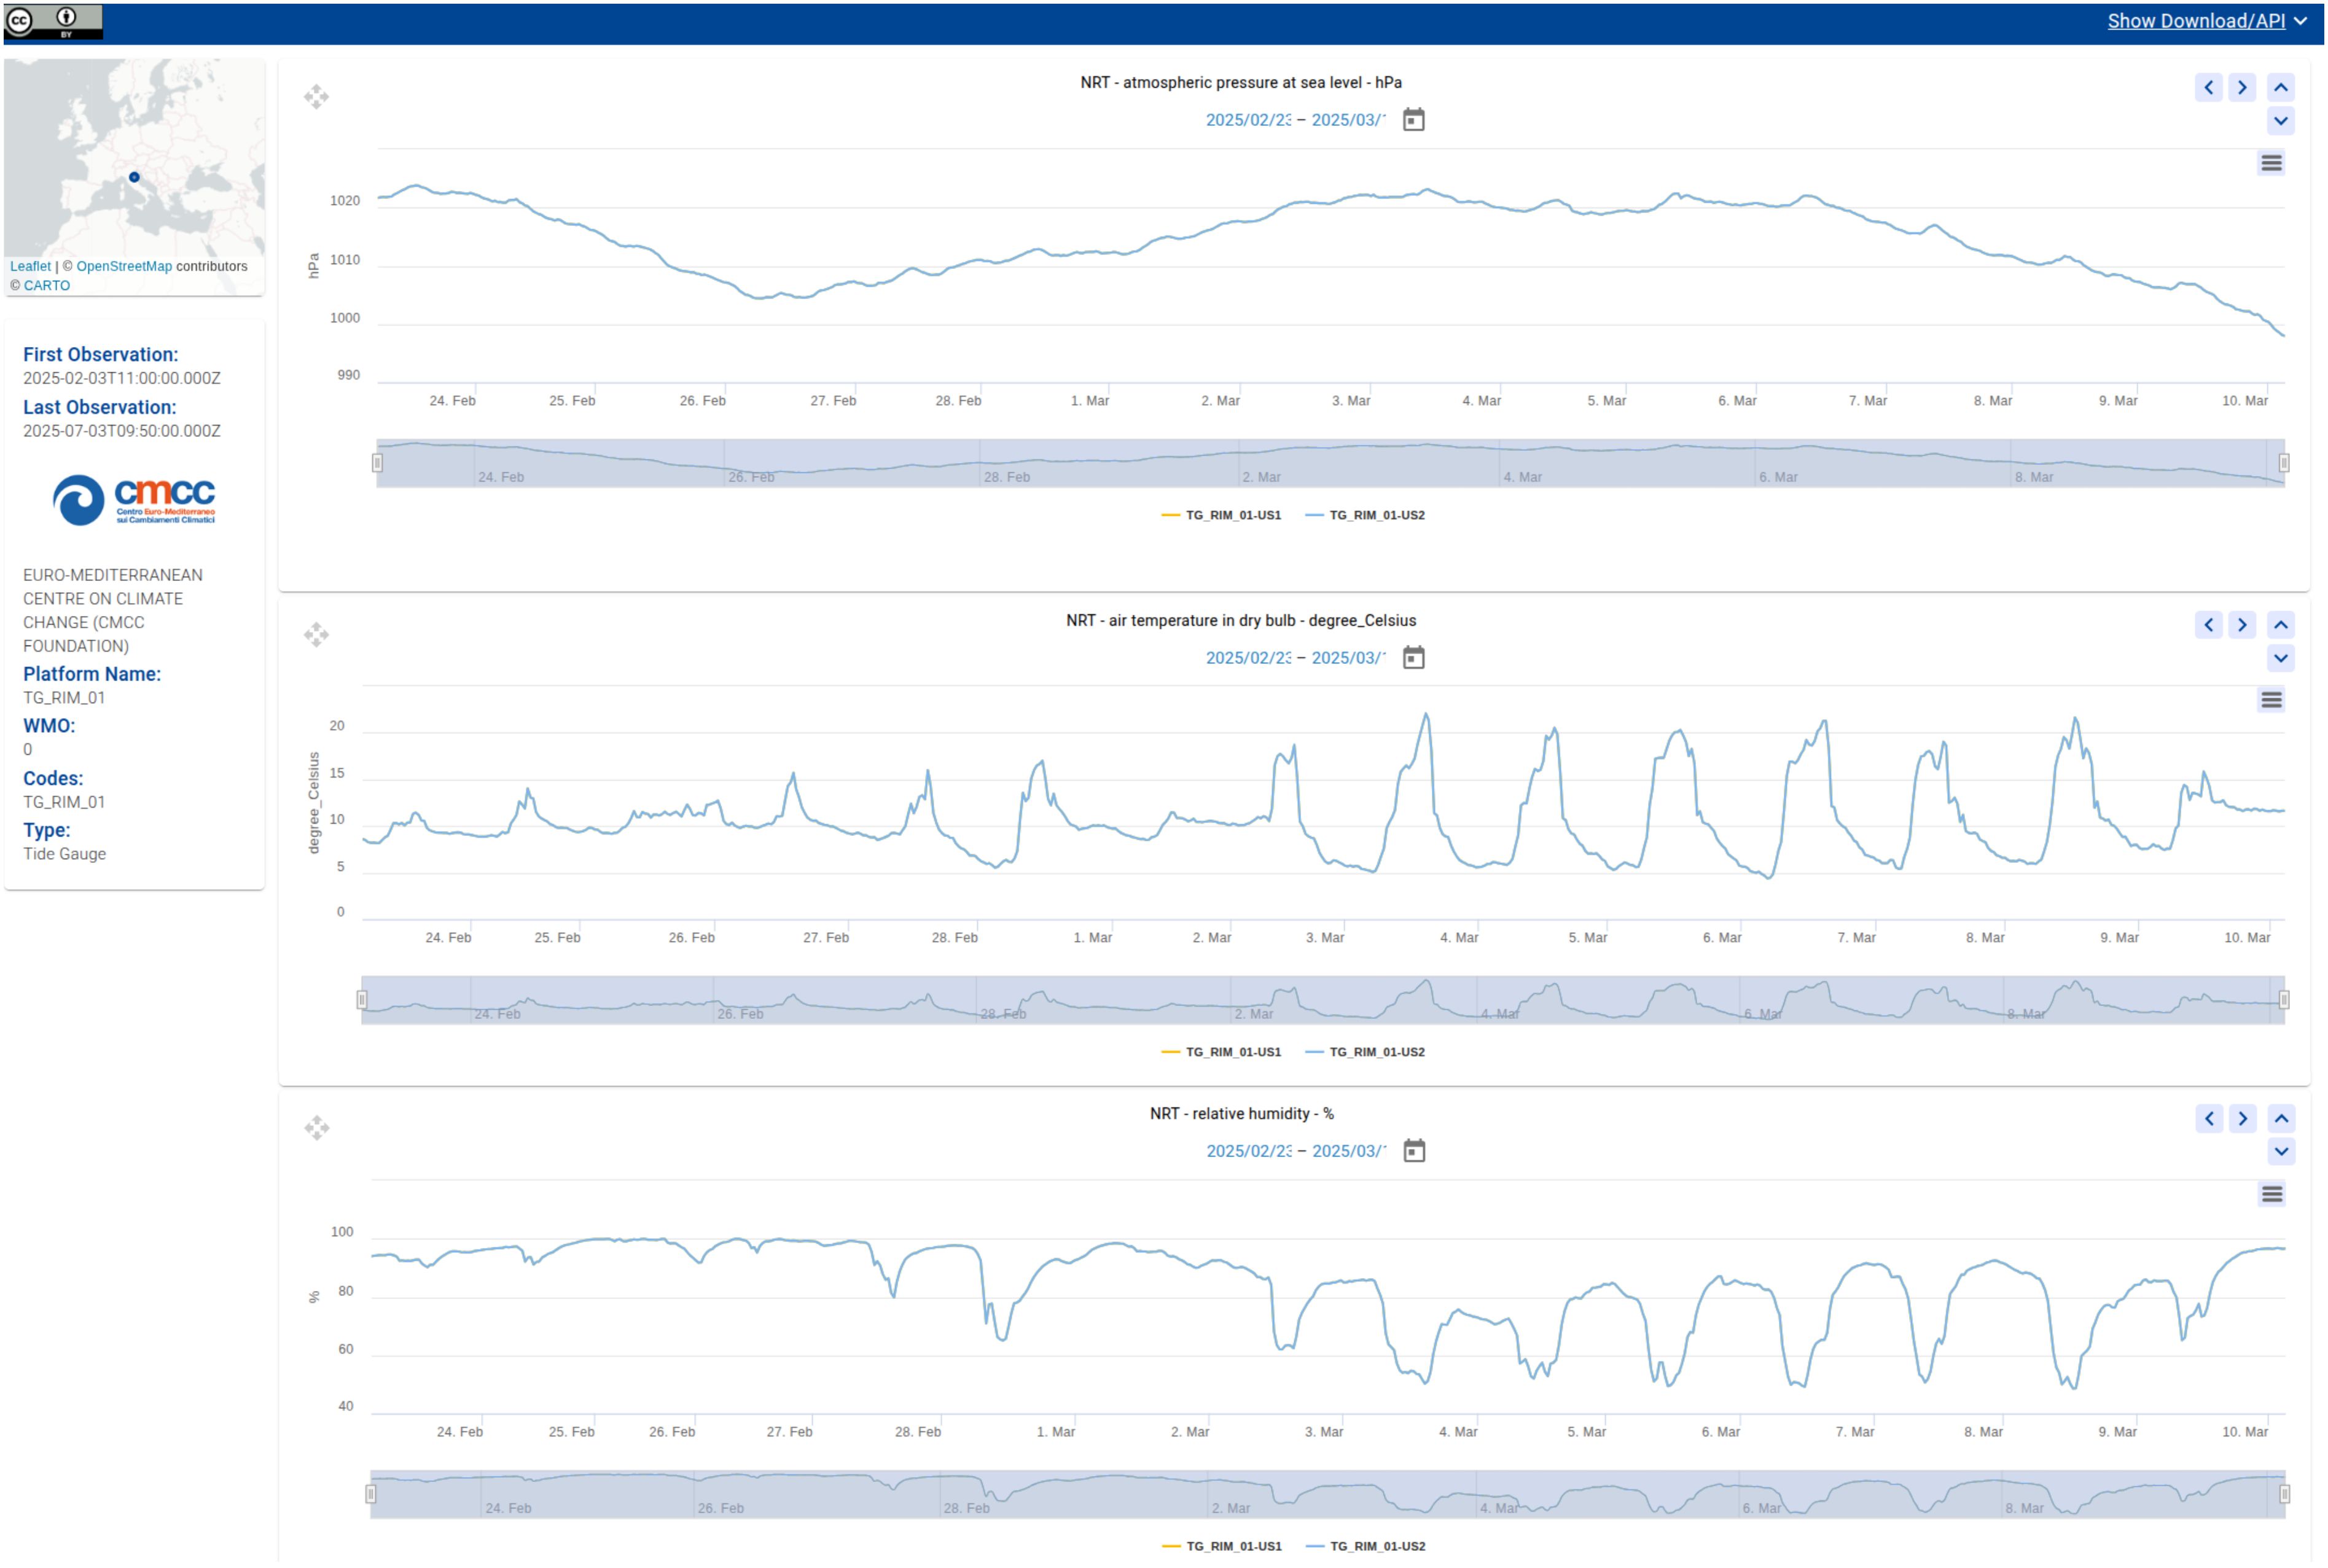Viewport: 2328px width, 1568px height.
Task: Toggle TG_RIM_01-US2 series in pressure chart legend
Action: [1365, 515]
